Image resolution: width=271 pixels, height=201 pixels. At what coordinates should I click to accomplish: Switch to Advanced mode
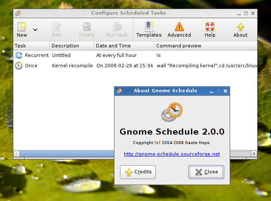pos(179,30)
